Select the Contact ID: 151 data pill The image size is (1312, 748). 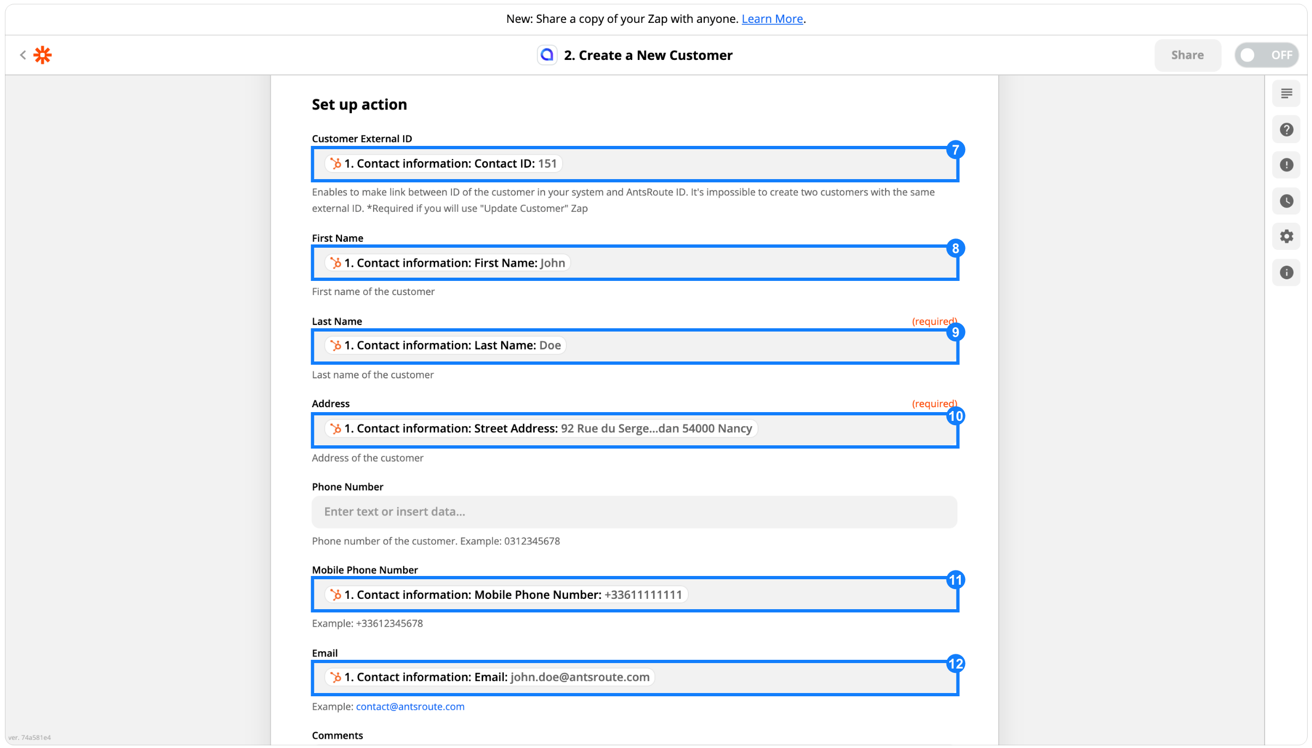tap(443, 164)
